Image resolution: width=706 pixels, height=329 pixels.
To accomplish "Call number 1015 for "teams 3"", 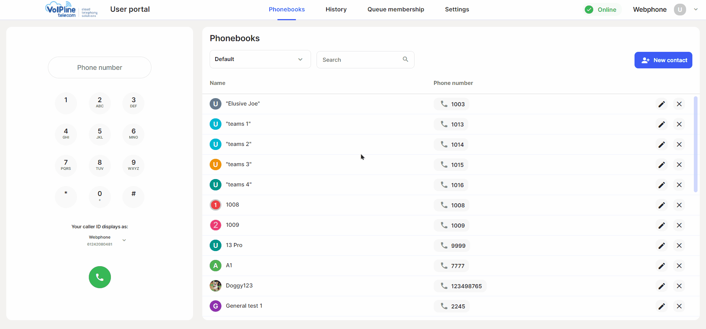I will (x=451, y=165).
